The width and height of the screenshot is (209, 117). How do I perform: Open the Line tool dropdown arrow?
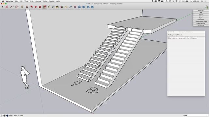point(13,7)
